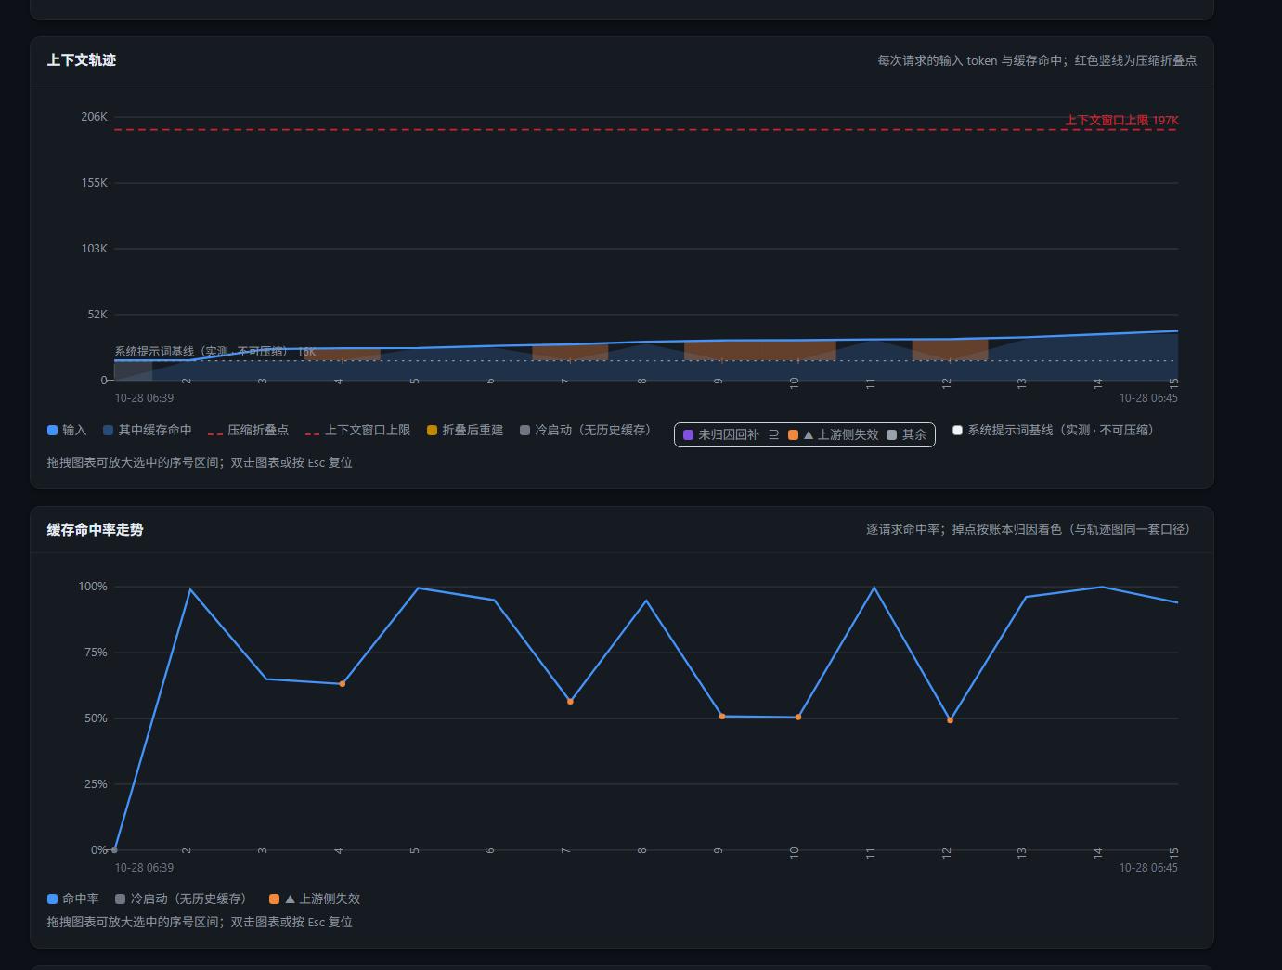The width and height of the screenshot is (1282, 970).
Task: Click the 10-28 06:39 timestamp under context chart
Action: (x=144, y=398)
